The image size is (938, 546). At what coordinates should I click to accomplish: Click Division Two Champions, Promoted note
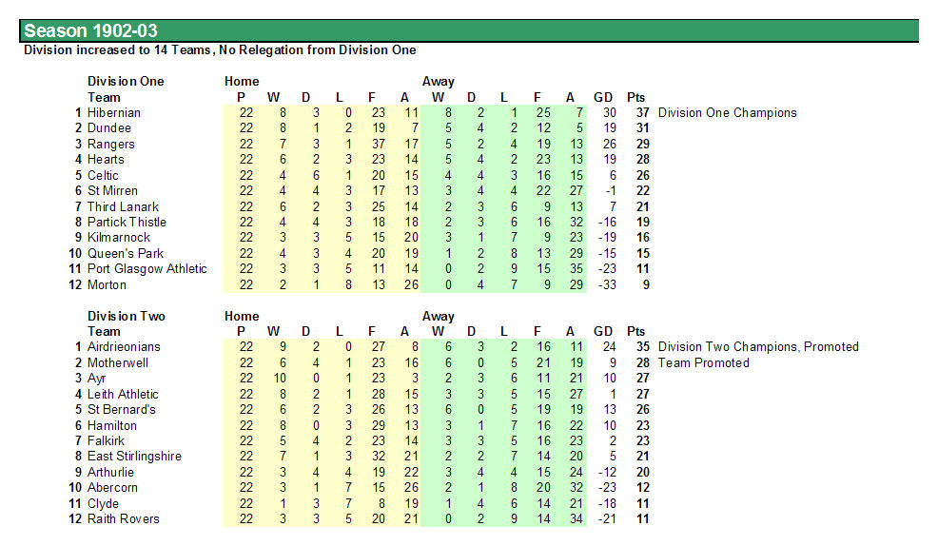758,347
